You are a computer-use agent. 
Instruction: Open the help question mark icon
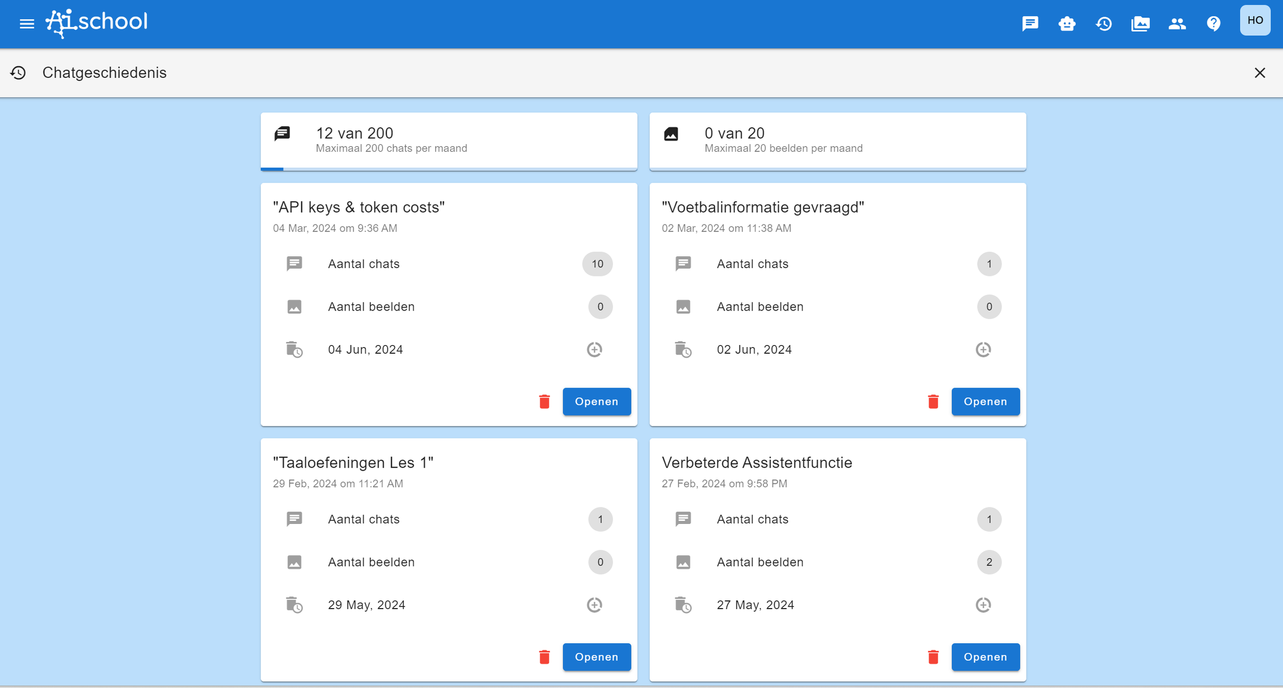(x=1214, y=24)
